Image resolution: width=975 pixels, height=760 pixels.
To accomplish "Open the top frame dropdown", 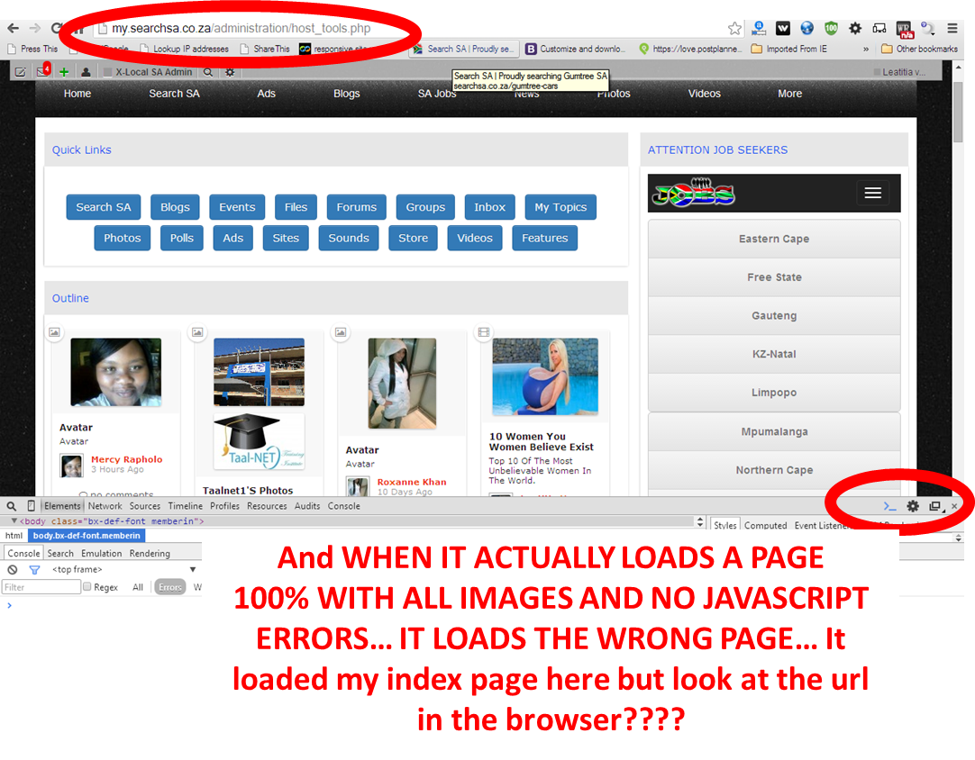I will [x=192, y=570].
